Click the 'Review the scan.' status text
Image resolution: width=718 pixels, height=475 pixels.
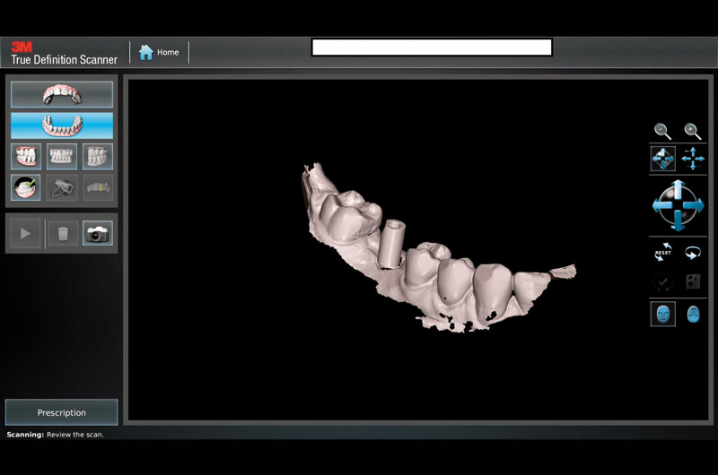click(x=75, y=435)
